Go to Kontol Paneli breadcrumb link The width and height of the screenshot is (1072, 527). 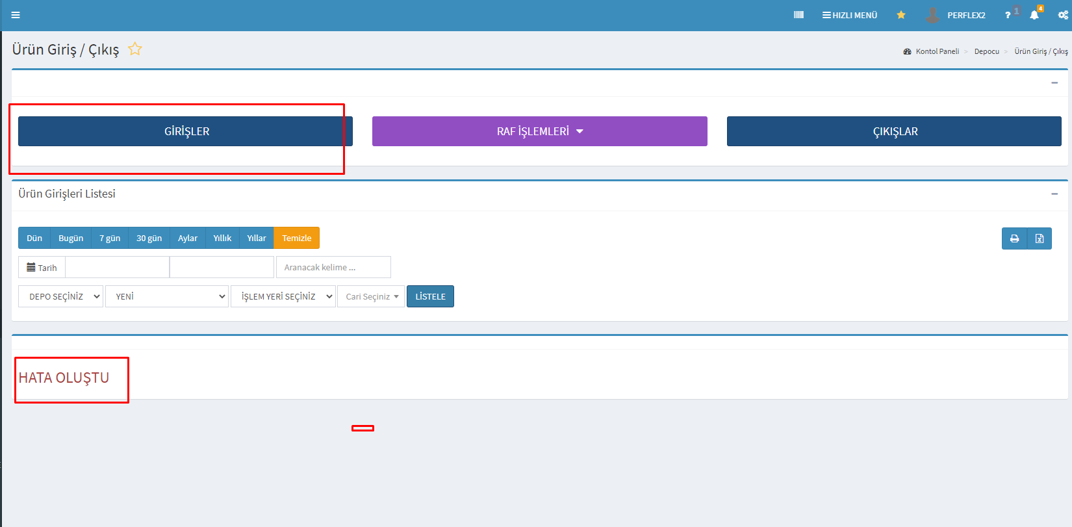(x=937, y=51)
